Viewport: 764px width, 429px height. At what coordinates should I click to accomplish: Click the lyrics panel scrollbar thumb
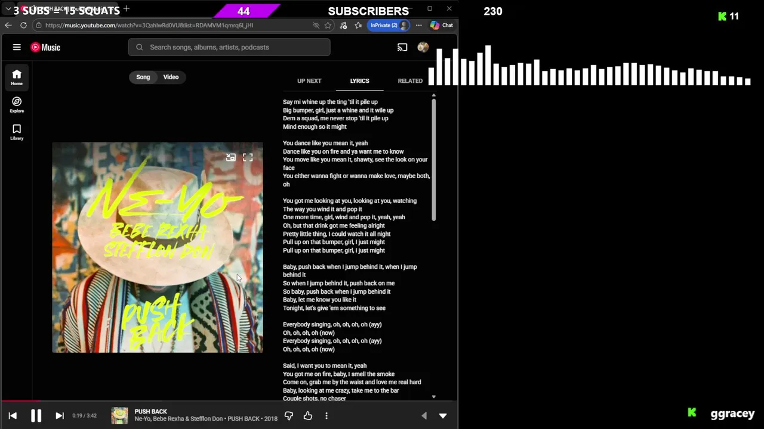click(x=434, y=160)
